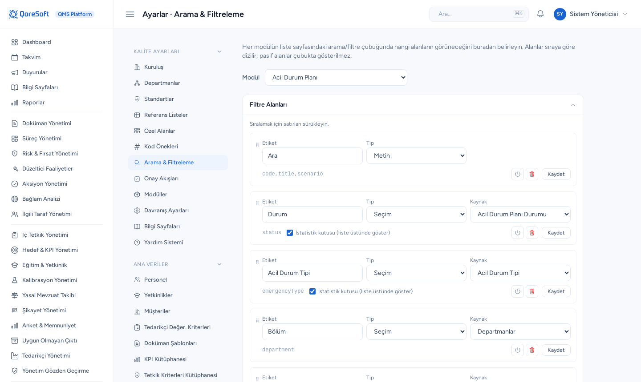The image size is (641, 382).
Task: Click the QoreSoft logo
Action: click(29, 14)
